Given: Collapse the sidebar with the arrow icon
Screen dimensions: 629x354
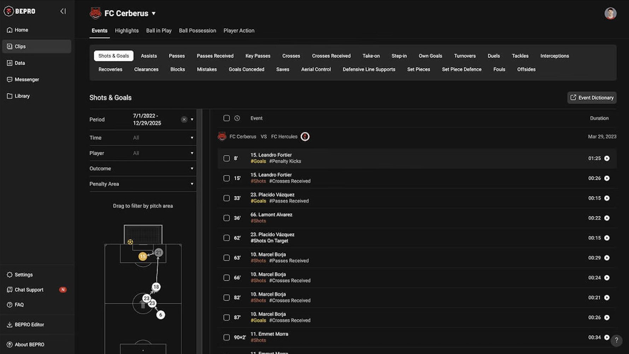Looking at the screenshot, I should (x=63, y=11).
